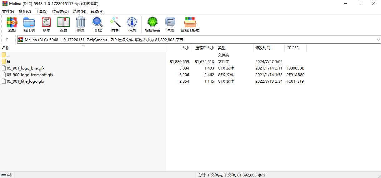Image resolution: width=381 pixels, height=178 pixels.
Task: Click the 删除 (Delete) trash icon
Action: [x=81, y=25]
